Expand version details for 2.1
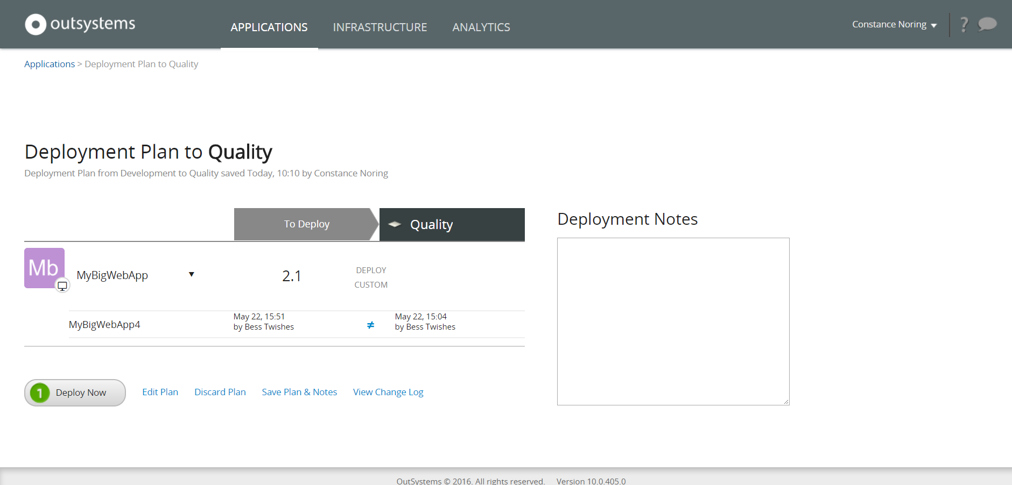The image size is (1012, 485). (291, 275)
